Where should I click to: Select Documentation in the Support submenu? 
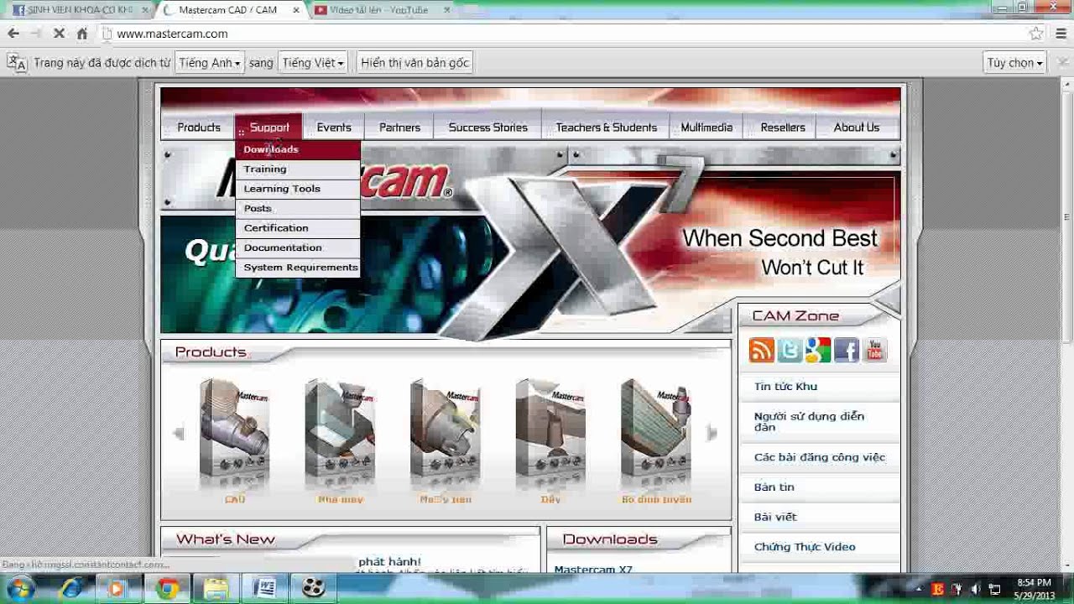click(x=298, y=247)
